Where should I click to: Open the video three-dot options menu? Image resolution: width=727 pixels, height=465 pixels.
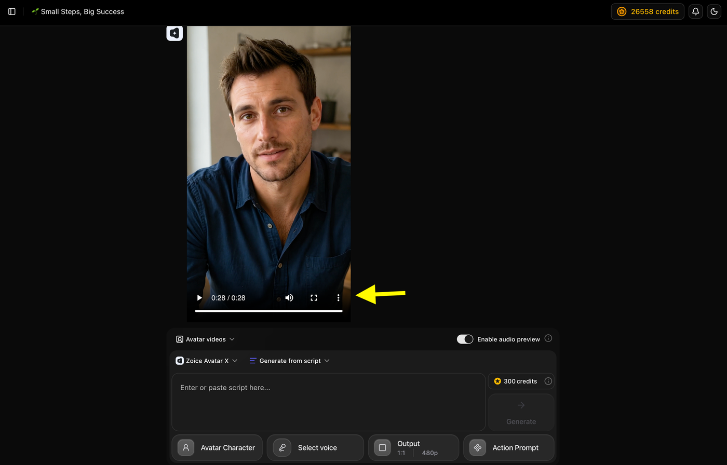pos(338,298)
